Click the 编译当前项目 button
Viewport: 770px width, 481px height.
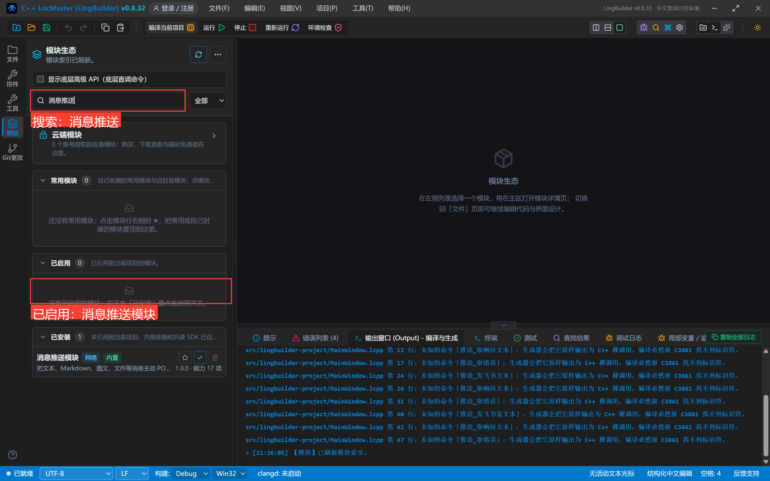(x=171, y=28)
